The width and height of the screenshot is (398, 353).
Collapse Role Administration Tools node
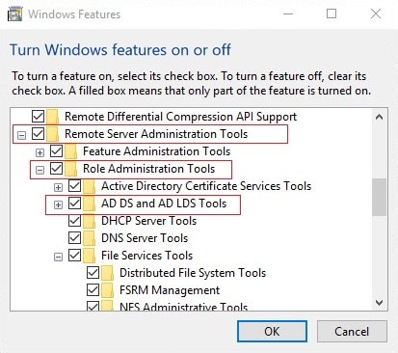click(x=40, y=170)
